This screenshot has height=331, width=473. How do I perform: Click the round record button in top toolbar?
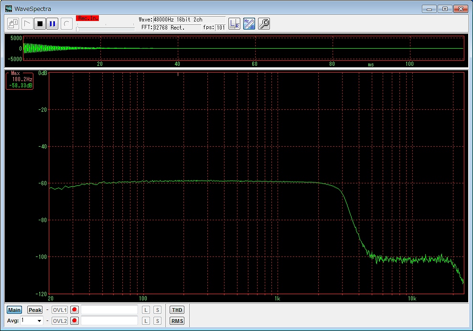(66, 23)
